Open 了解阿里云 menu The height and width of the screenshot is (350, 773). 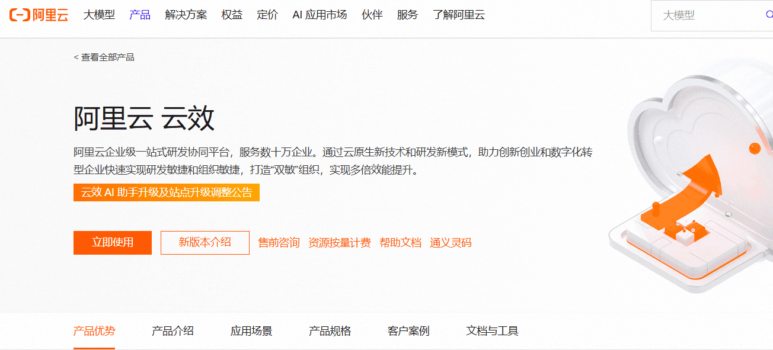(459, 15)
